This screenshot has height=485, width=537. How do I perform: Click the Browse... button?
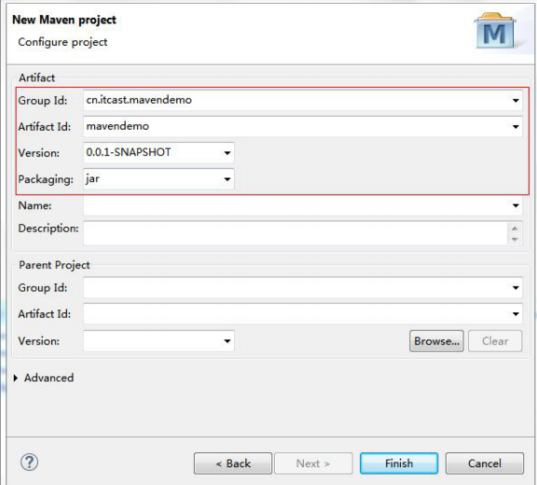(436, 340)
